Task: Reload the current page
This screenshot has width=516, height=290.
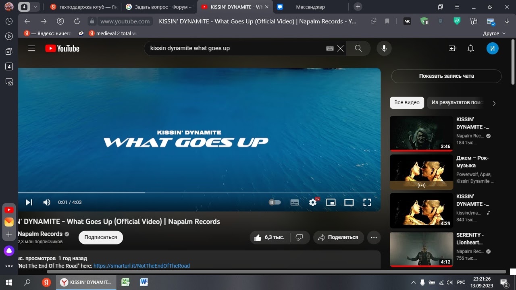Action: (x=77, y=21)
